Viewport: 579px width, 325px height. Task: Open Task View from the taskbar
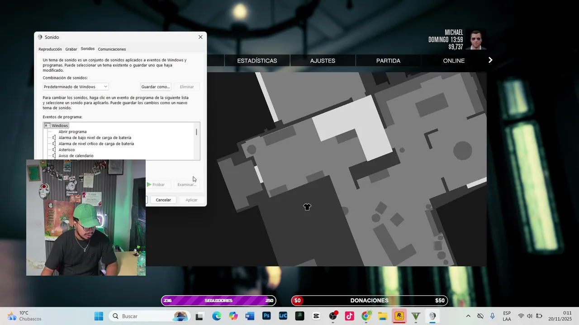pos(199,316)
